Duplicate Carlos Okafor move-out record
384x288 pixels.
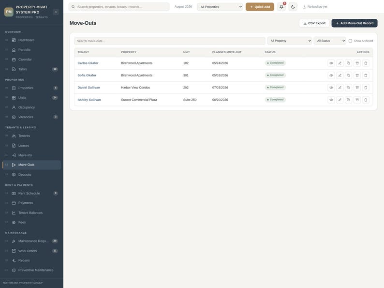coord(348,63)
